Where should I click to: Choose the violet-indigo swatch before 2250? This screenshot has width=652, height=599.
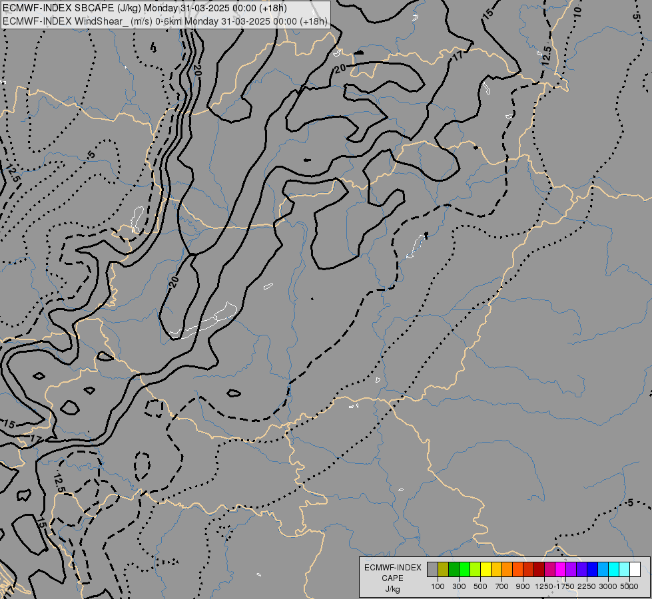click(581, 569)
